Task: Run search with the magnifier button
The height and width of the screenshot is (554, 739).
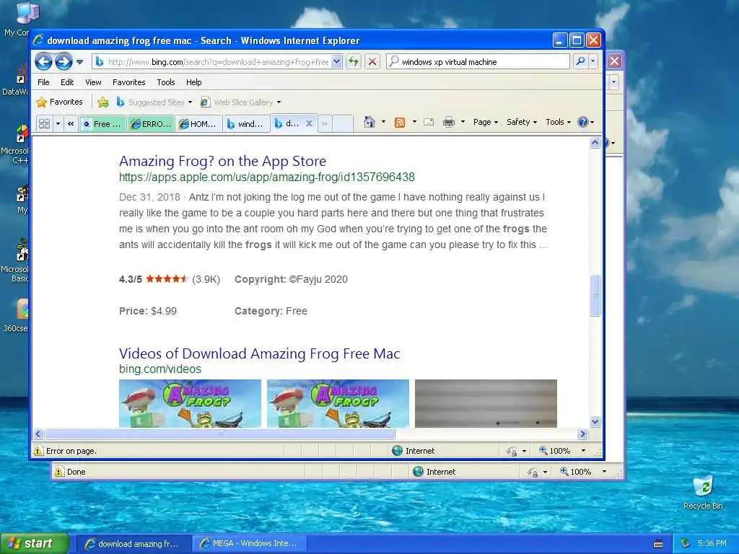Action: coord(580,62)
